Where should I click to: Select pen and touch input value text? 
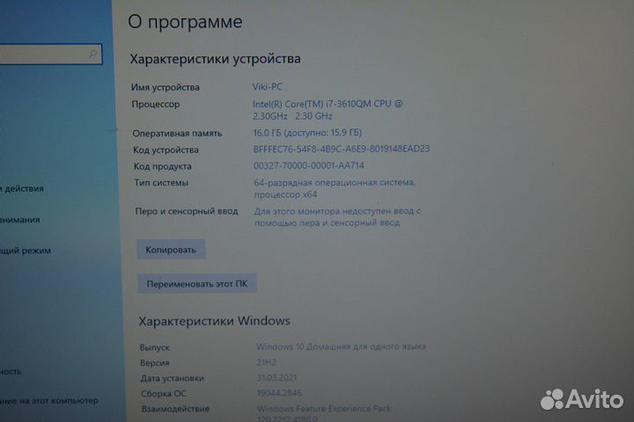point(337,217)
